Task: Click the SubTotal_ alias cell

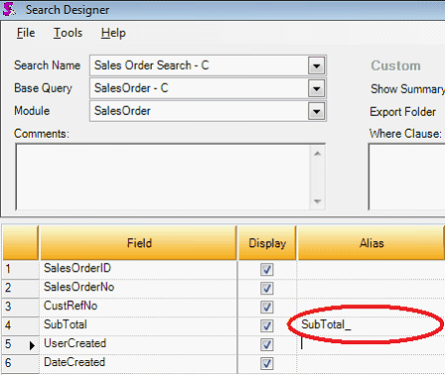Action: pyautogui.click(x=371, y=325)
